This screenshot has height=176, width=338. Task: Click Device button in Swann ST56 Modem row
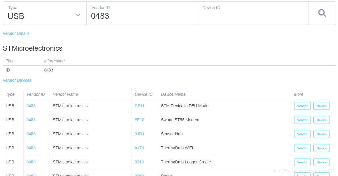click(x=321, y=120)
